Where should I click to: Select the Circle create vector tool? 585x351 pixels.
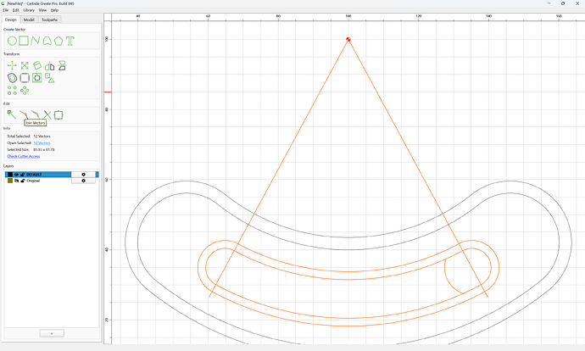coord(12,41)
